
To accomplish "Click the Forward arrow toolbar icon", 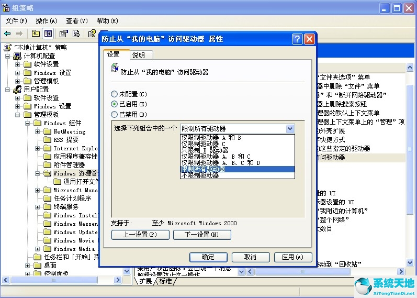I will pos(19,34).
